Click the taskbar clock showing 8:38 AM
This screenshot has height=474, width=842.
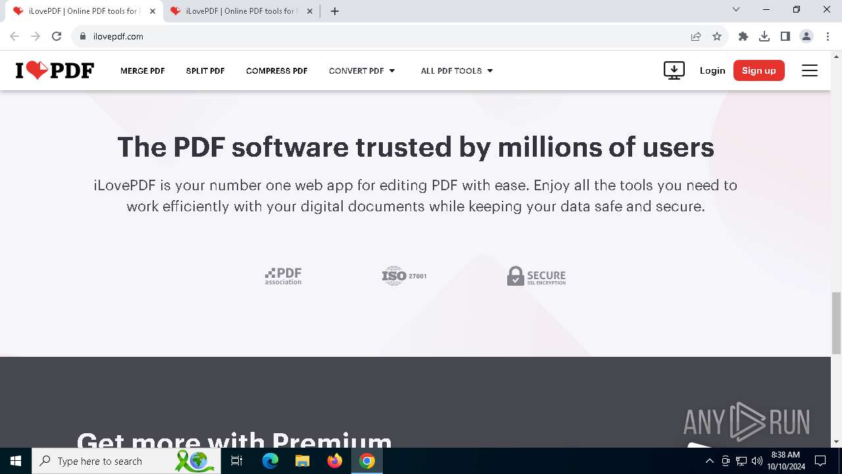(785, 461)
